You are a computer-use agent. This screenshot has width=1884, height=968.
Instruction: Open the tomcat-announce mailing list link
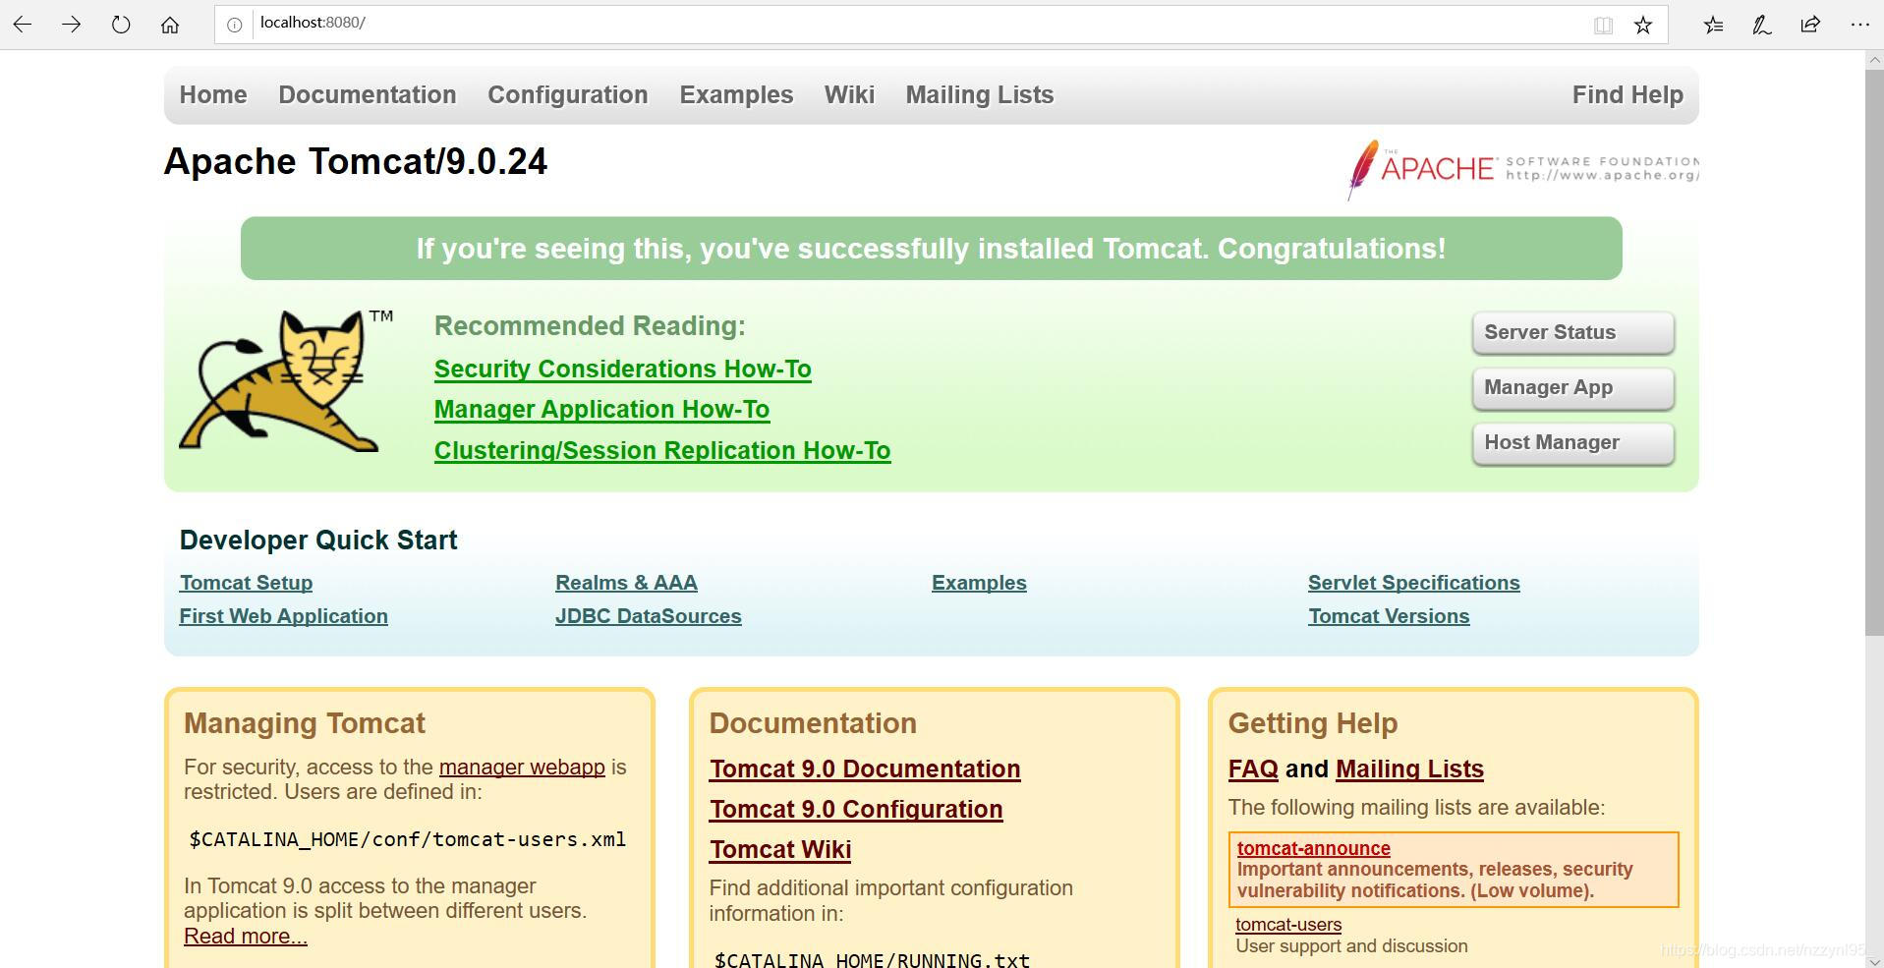click(1313, 848)
